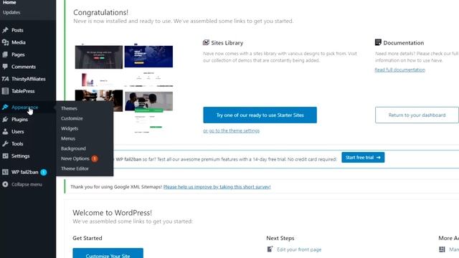
Task: Click the Media library icon
Action: coord(5,42)
